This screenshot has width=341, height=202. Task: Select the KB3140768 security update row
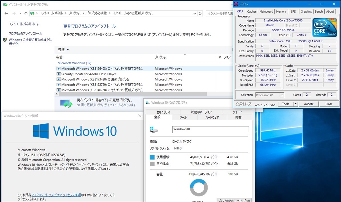pos(144,90)
